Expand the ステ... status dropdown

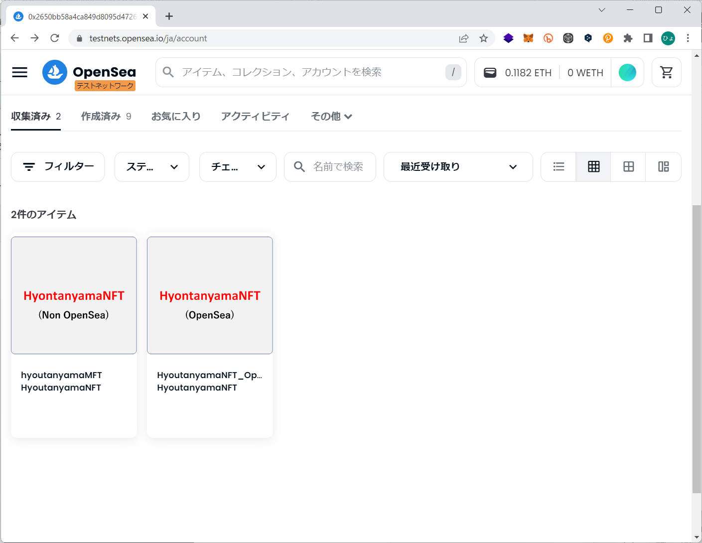pyautogui.click(x=152, y=167)
